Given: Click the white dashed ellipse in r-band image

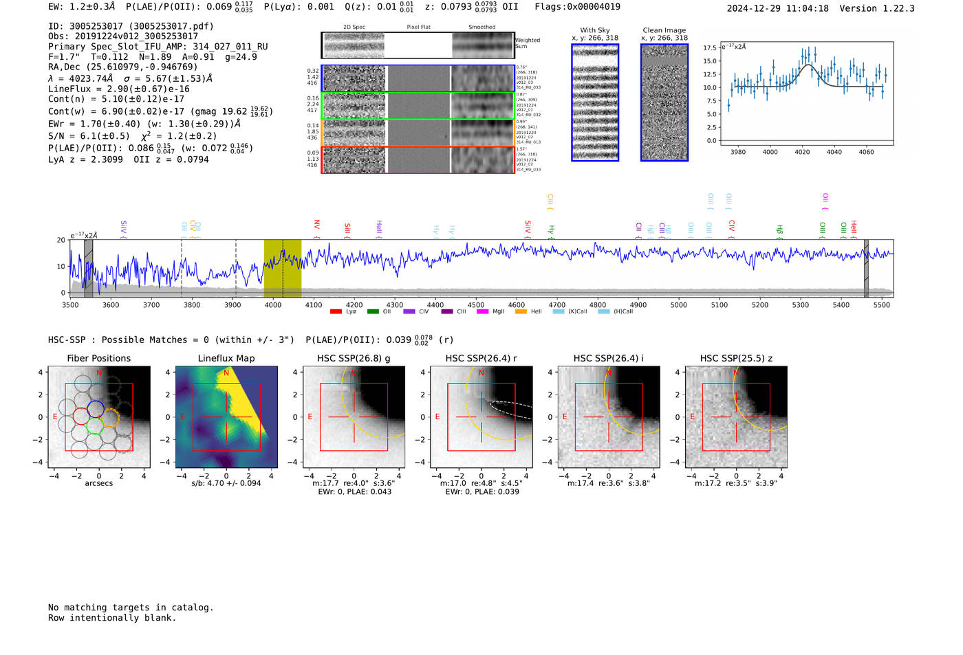Looking at the screenshot, I should 510,410.
